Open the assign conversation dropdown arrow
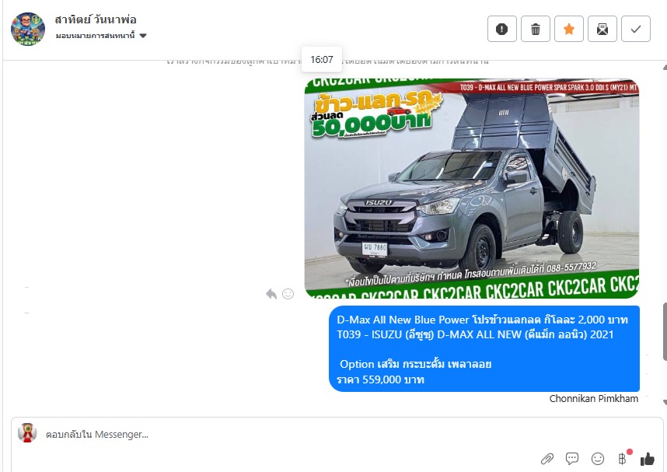 point(143,36)
